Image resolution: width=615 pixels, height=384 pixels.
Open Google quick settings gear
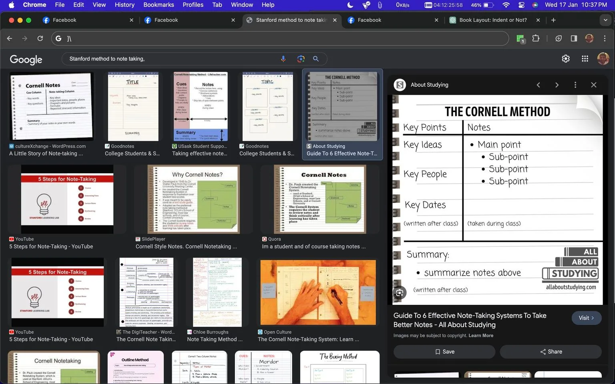(565, 59)
